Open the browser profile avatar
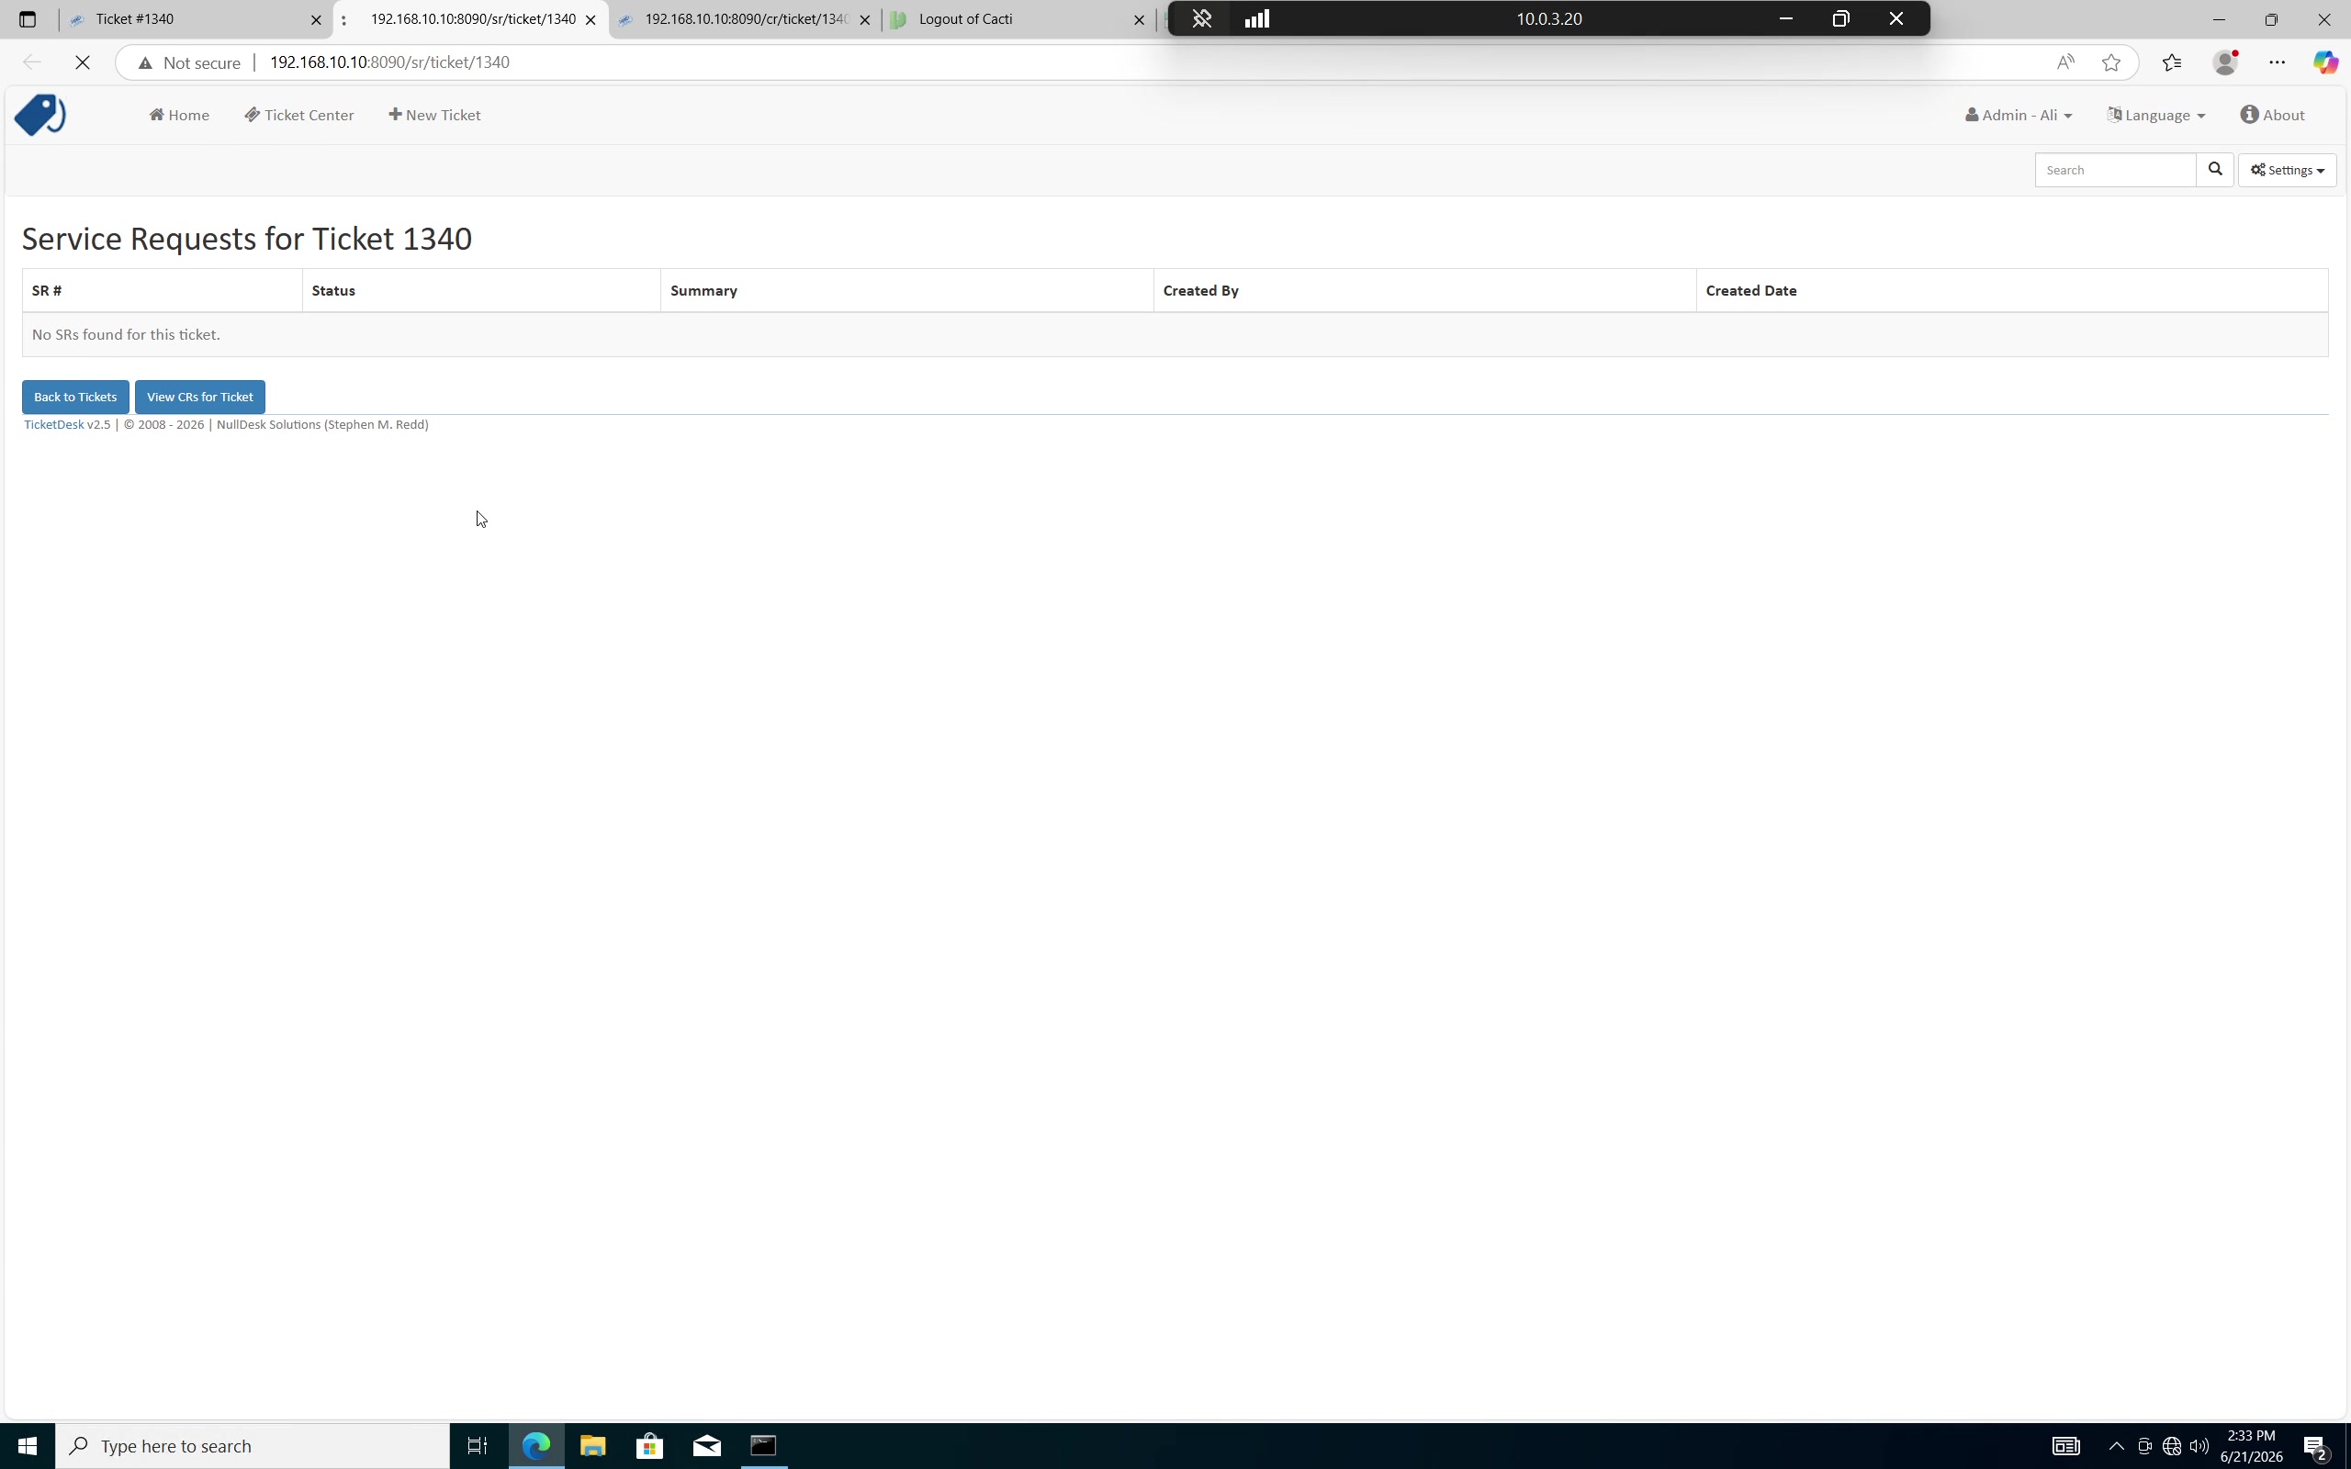The width and height of the screenshot is (2351, 1469). pyautogui.click(x=2224, y=62)
